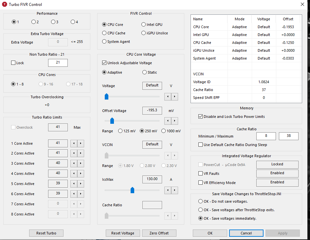Click the Voltage right arrow button
Image resolution: width=310 pixels, height=240 pixels.
coord(174,97)
